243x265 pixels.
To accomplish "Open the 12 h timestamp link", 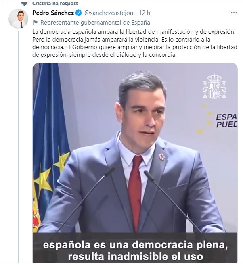I will pos(145,13).
